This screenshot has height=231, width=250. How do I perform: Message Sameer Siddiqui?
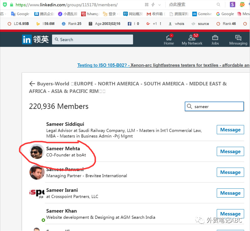(230, 130)
